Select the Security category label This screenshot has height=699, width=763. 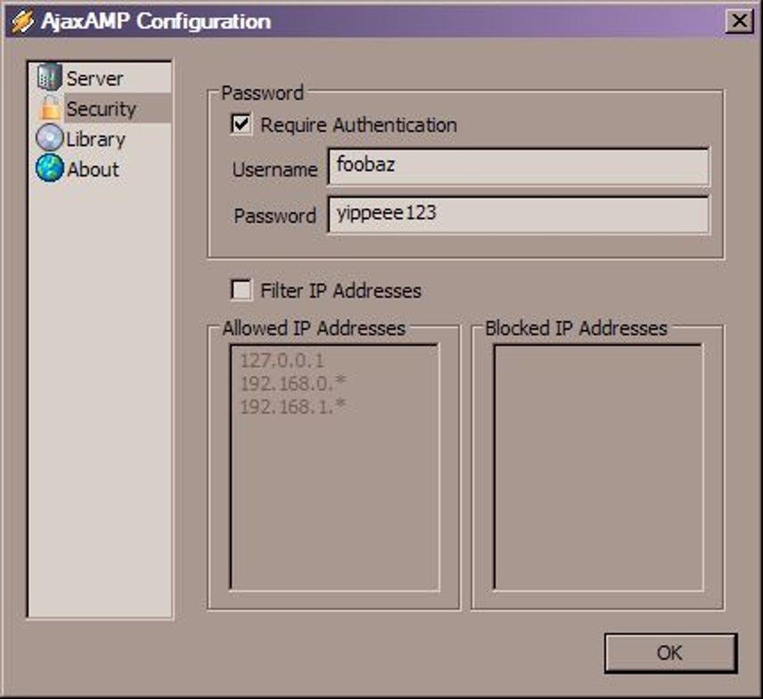click(101, 109)
